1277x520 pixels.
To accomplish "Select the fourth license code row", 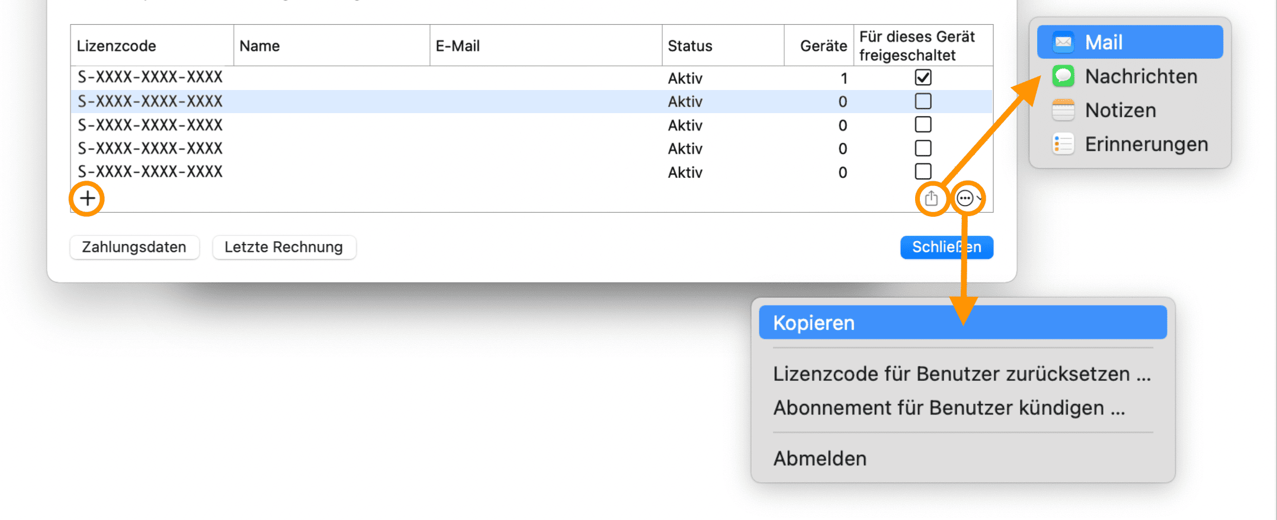I will pyautogui.click(x=150, y=148).
